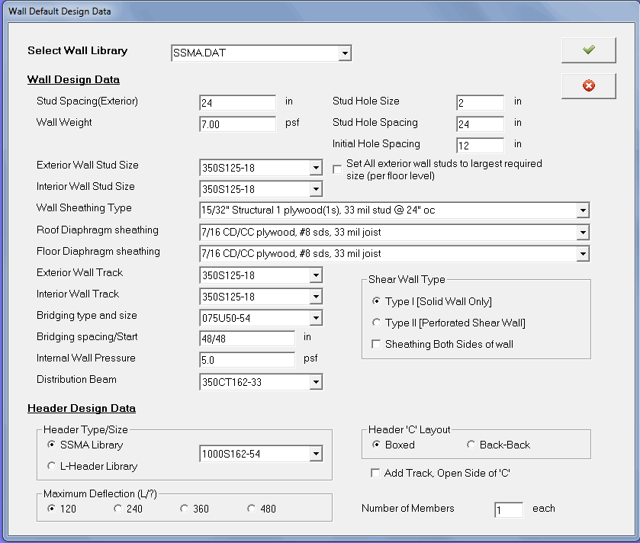Click the red X cancel button

click(x=588, y=86)
